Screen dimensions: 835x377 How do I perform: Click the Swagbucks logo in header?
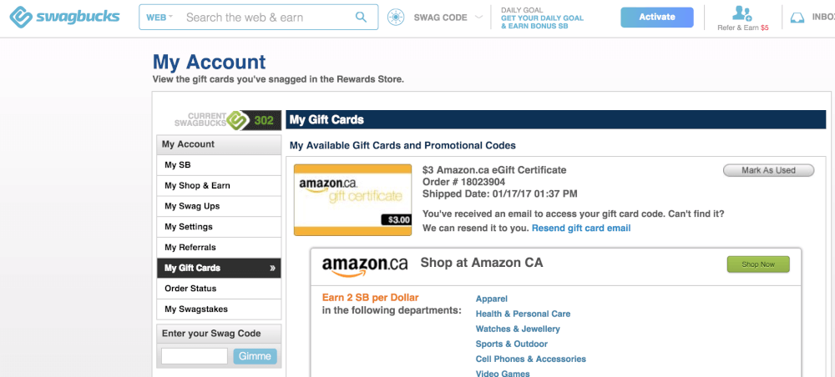pyautogui.click(x=64, y=17)
